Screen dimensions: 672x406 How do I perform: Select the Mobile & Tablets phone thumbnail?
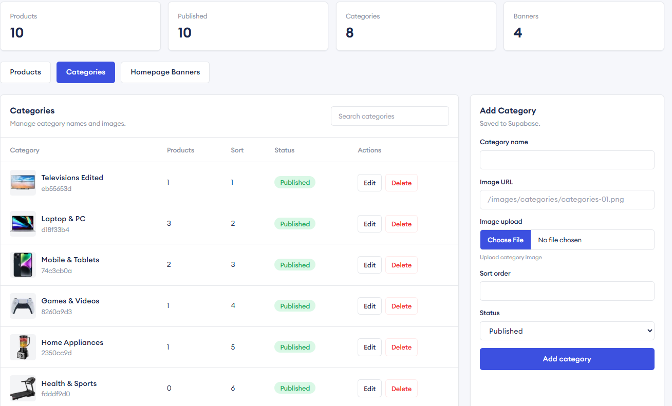click(23, 265)
